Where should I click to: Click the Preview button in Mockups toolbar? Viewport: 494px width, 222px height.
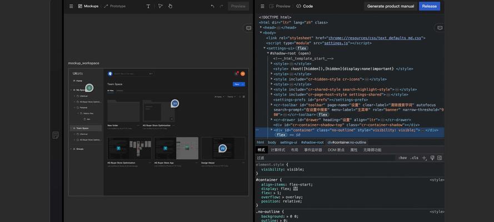coord(238,6)
